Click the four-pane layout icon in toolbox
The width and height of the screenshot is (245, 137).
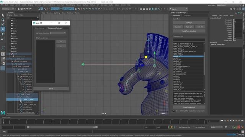[3, 59]
